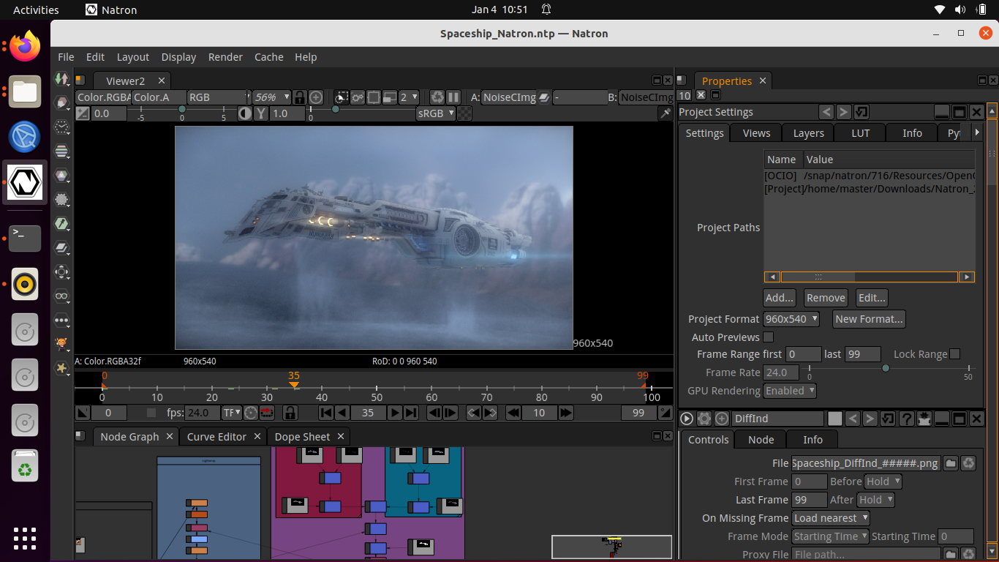Enable the Auto Previews checkbox

coord(768,337)
